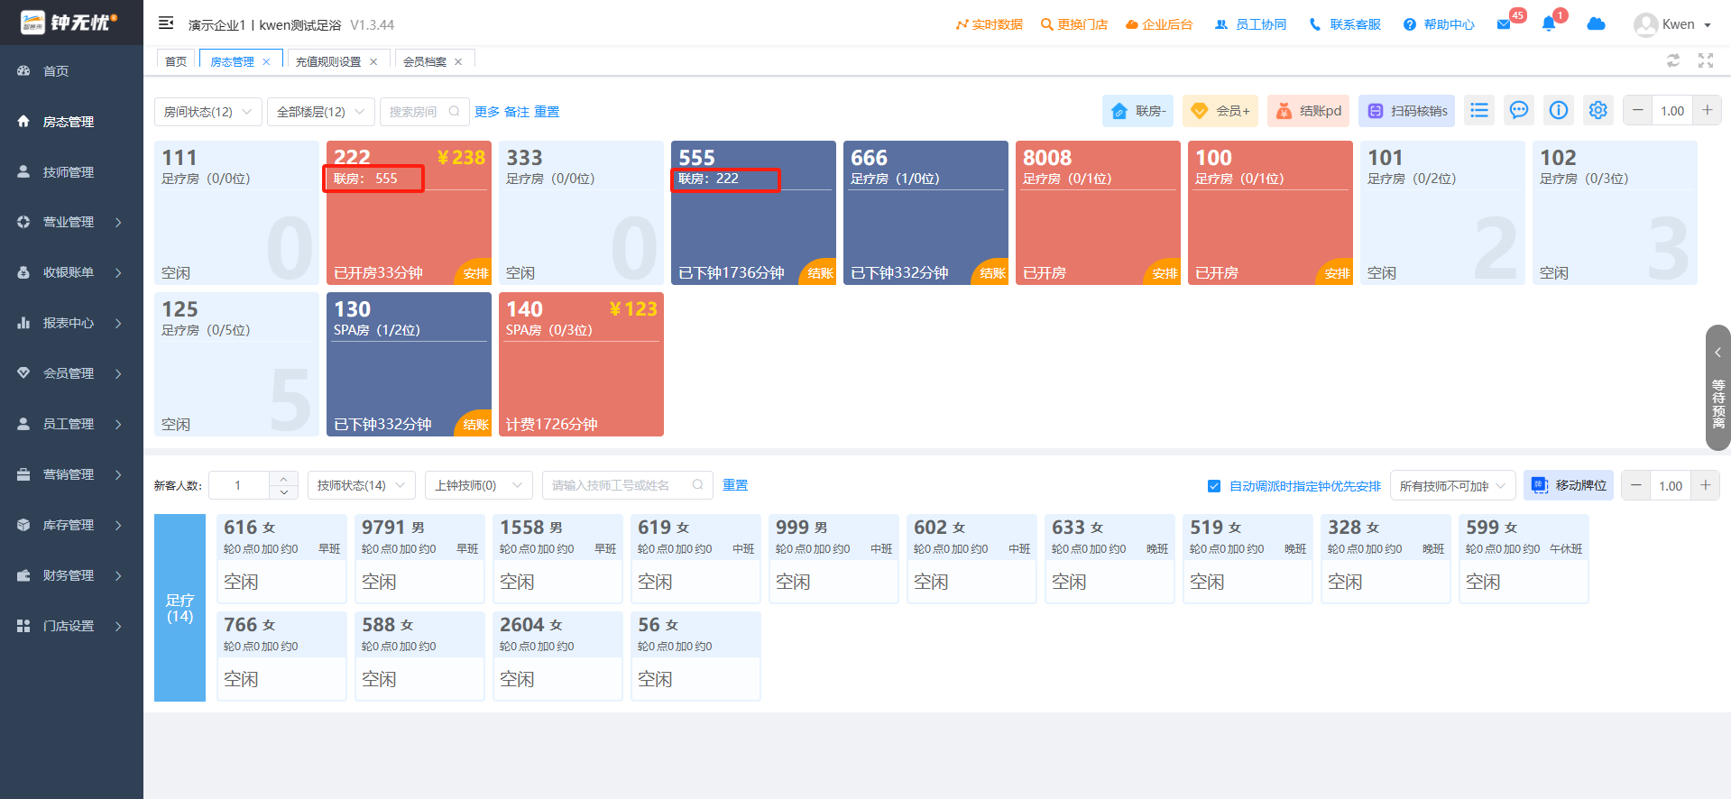Increment 新客人数 stepper up arrow
The image size is (1731, 799).
point(283,478)
